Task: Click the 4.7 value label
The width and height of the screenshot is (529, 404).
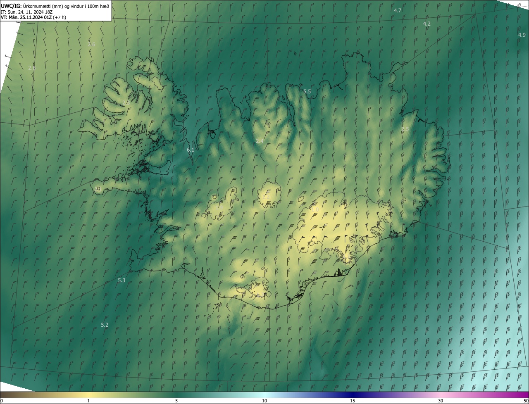Action: pyautogui.click(x=398, y=10)
